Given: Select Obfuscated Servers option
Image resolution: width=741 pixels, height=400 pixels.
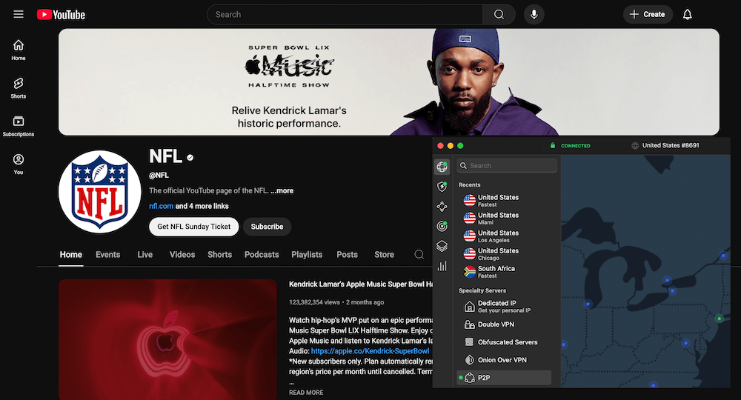Looking at the screenshot, I should (504, 342).
